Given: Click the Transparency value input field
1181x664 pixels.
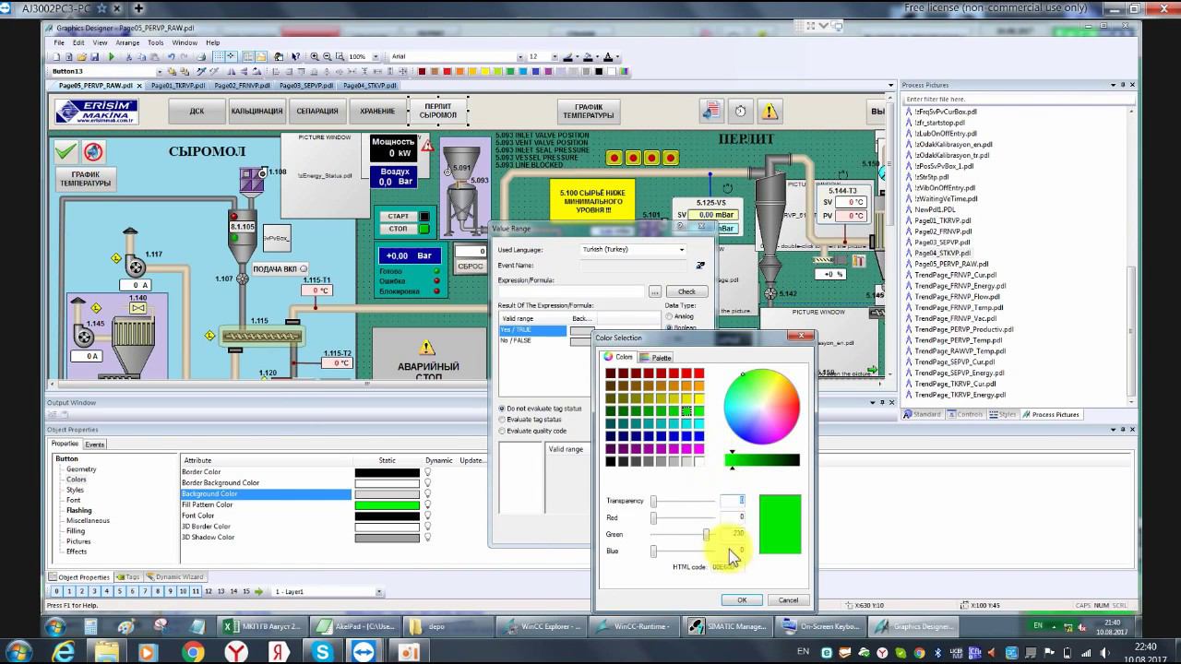Looking at the screenshot, I should click(x=733, y=501).
